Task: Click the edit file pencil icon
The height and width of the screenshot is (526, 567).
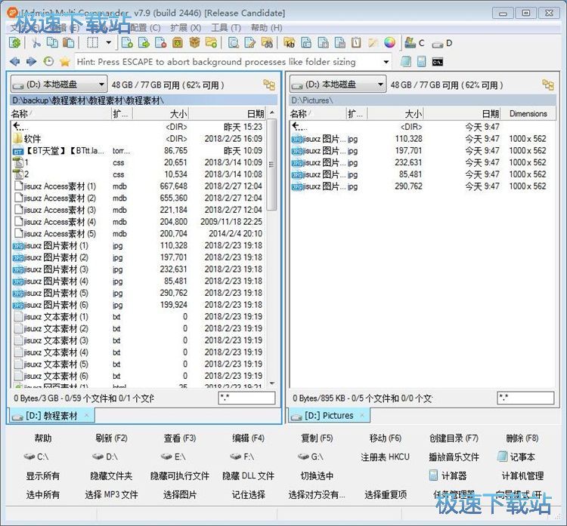Action: 250,43
